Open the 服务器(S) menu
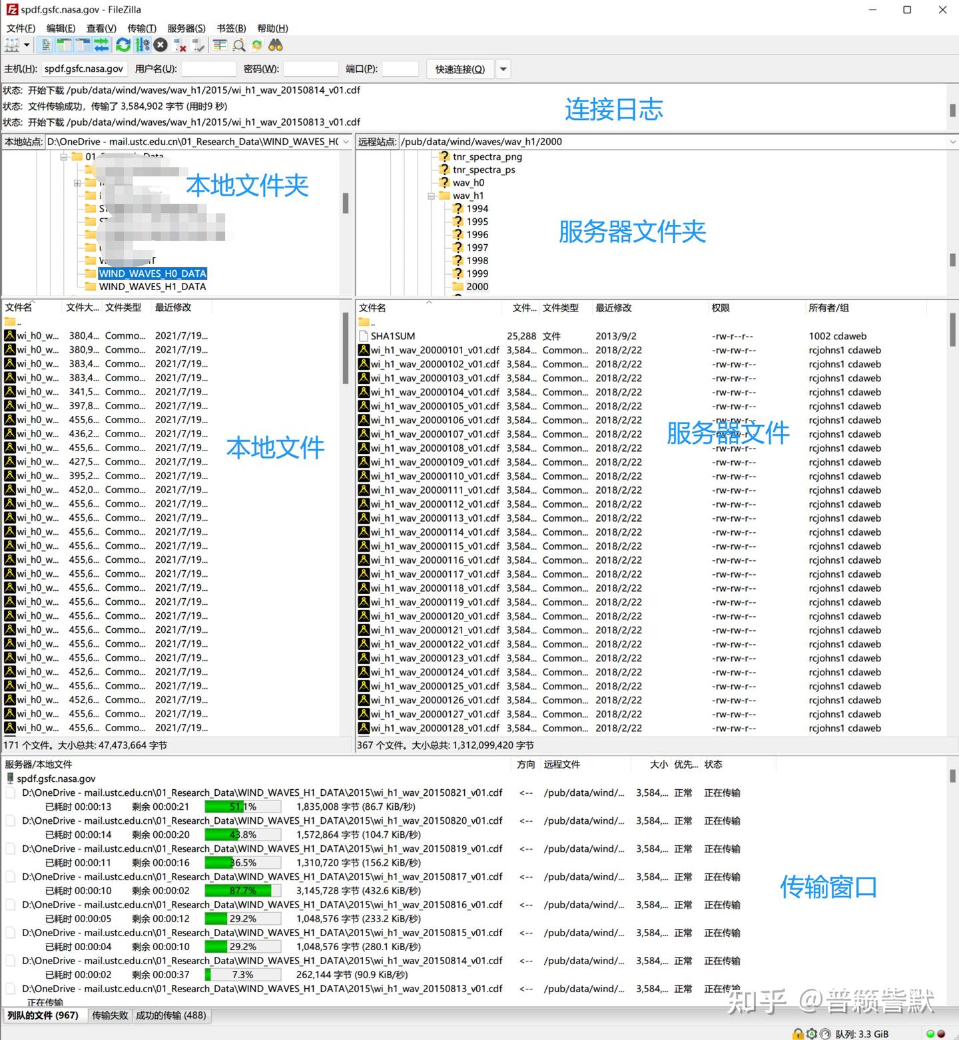The height and width of the screenshot is (1040, 959). pyautogui.click(x=186, y=28)
